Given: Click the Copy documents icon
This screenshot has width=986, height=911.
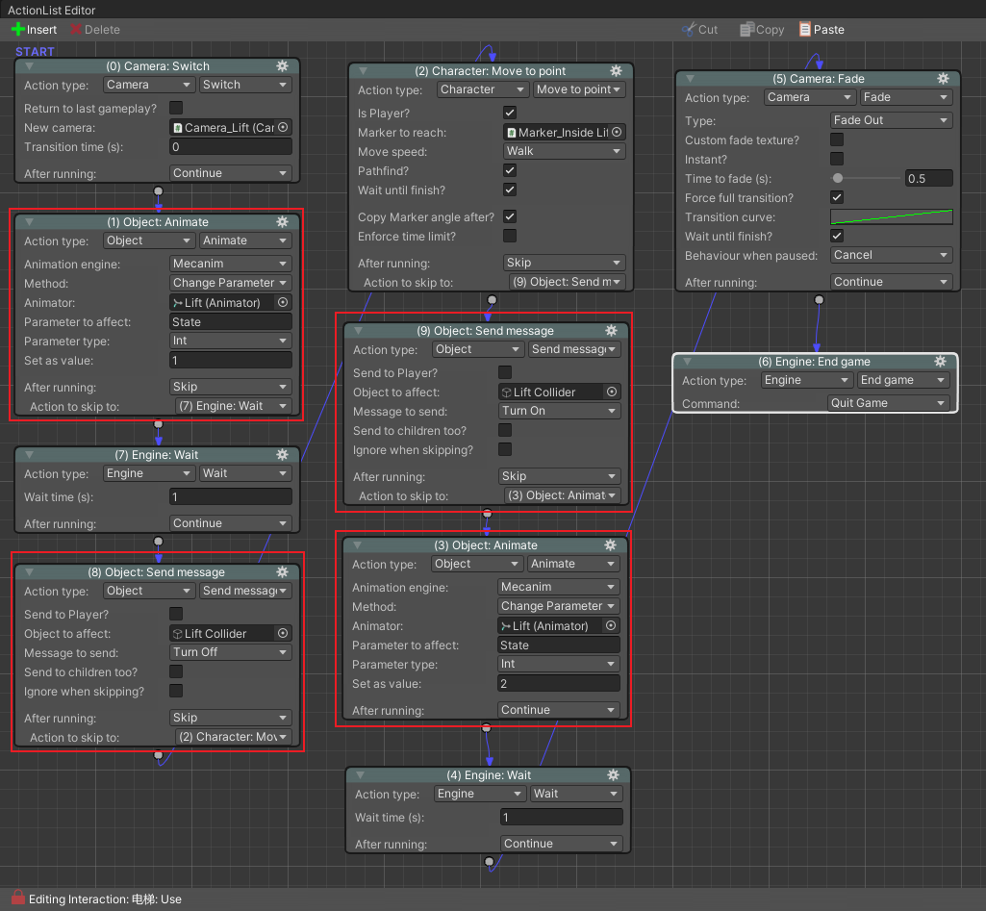Looking at the screenshot, I should 747,30.
